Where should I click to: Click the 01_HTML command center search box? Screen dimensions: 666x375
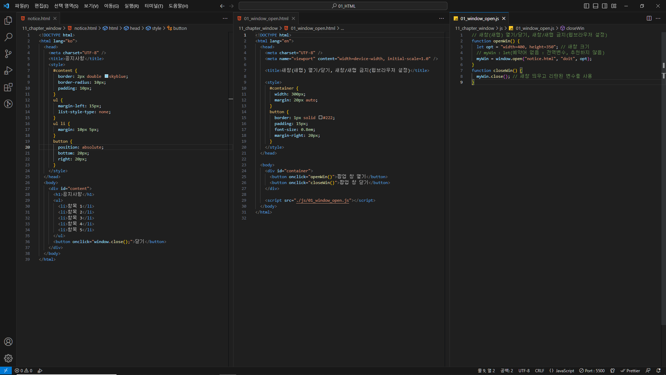pyautogui.click(x=343, y=6)
